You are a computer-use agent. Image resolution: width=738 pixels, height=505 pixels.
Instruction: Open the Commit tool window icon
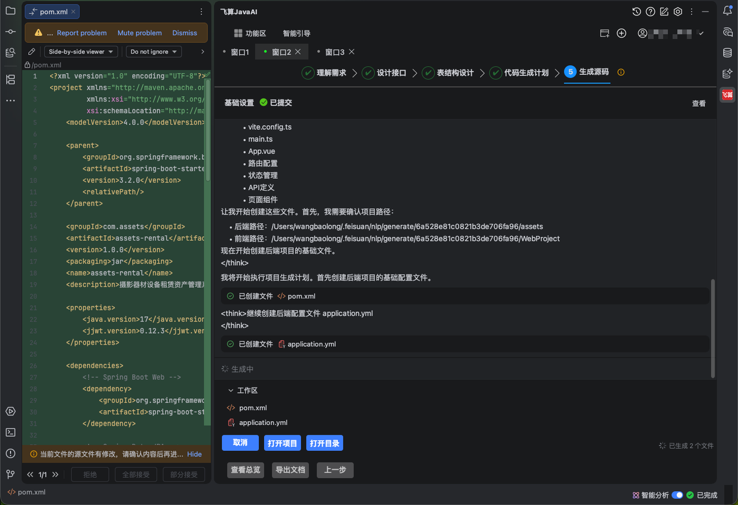click(10, 32)
